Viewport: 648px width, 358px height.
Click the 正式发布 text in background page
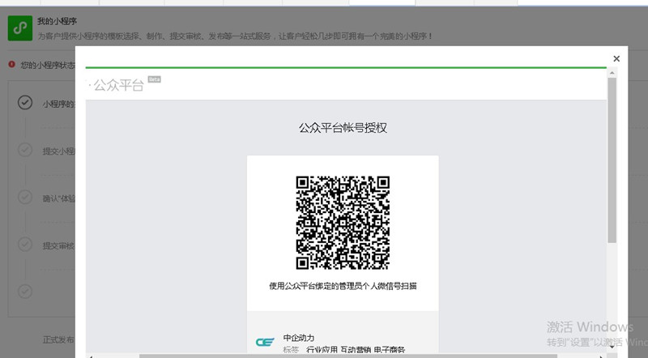point(58,340)
